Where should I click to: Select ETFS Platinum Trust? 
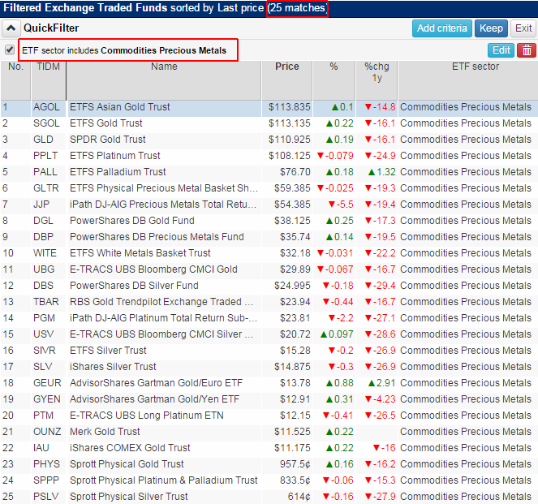coord(115,156)
